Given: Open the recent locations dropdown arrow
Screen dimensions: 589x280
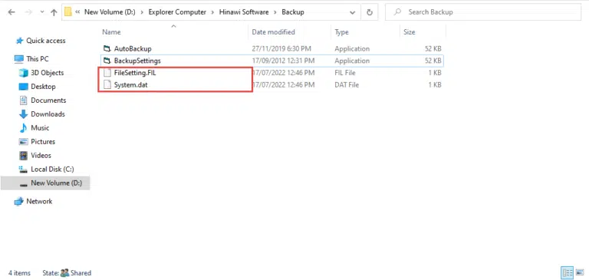Looking at the screenshot, I should click(41, 12).
